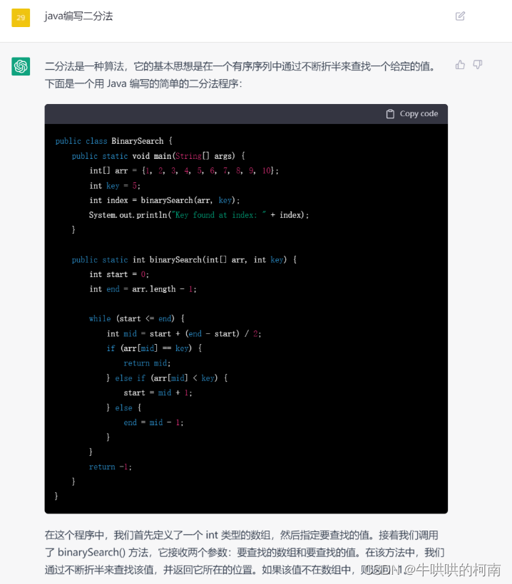Click the Copy code button
Screen dimensions: 512x584
coord(412,114)
